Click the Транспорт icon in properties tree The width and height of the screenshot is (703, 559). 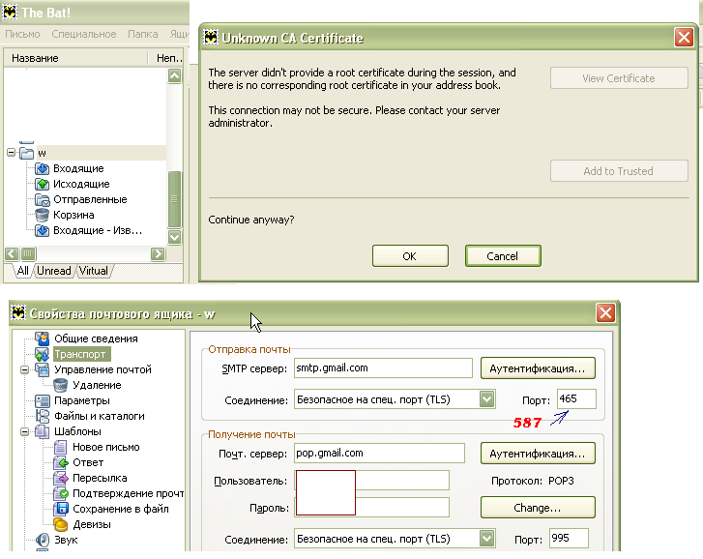tap(43, 354)
